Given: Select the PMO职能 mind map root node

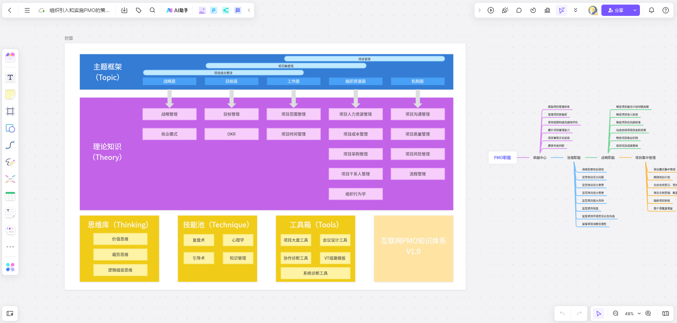Looking at the screenshot, I should coord(502,157).
